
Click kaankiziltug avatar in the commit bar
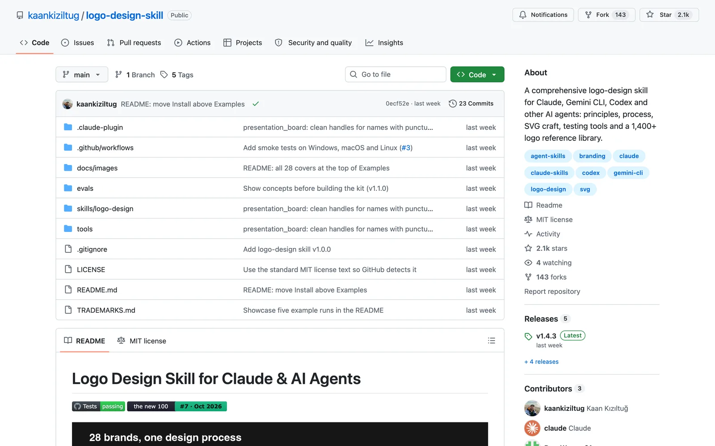tap(67, 104)
